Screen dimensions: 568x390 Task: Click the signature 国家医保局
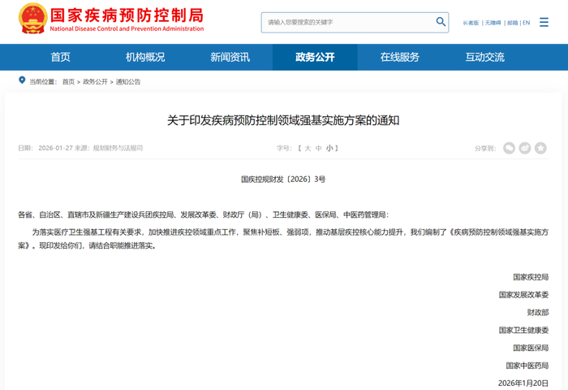tap(531, 348)
